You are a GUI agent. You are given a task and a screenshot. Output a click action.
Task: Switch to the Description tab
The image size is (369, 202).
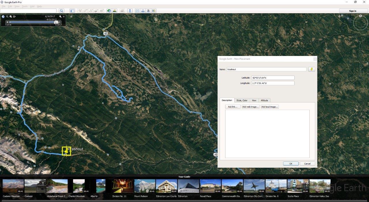227,100
